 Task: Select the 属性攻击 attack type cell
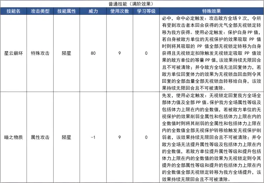point(40,137)
